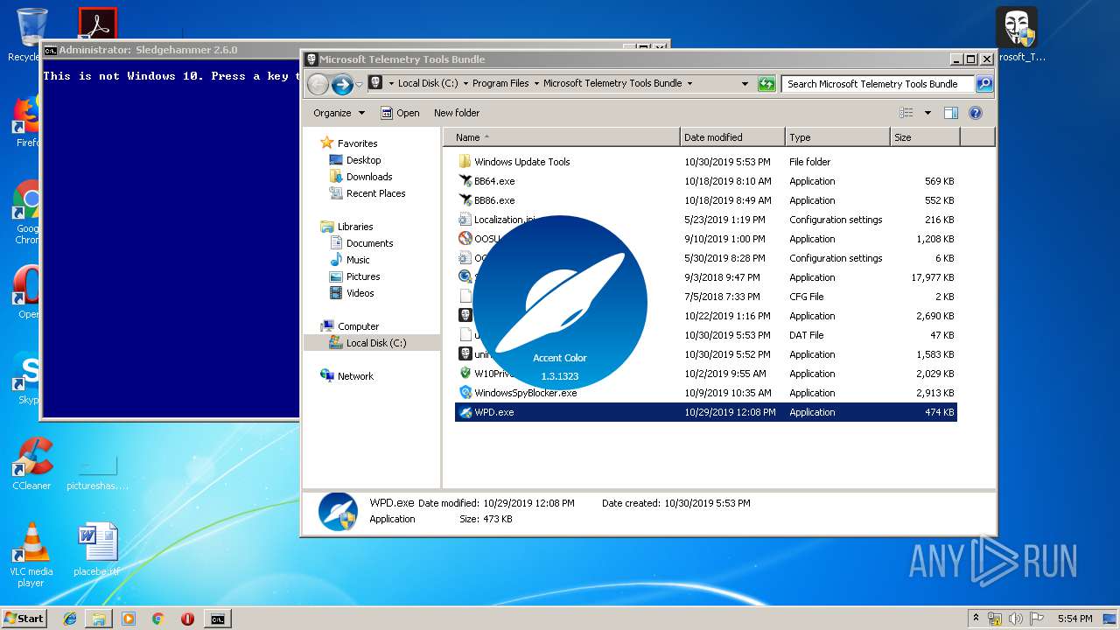
Task: Click the search magnifier icon
Action: coord(984,84)
